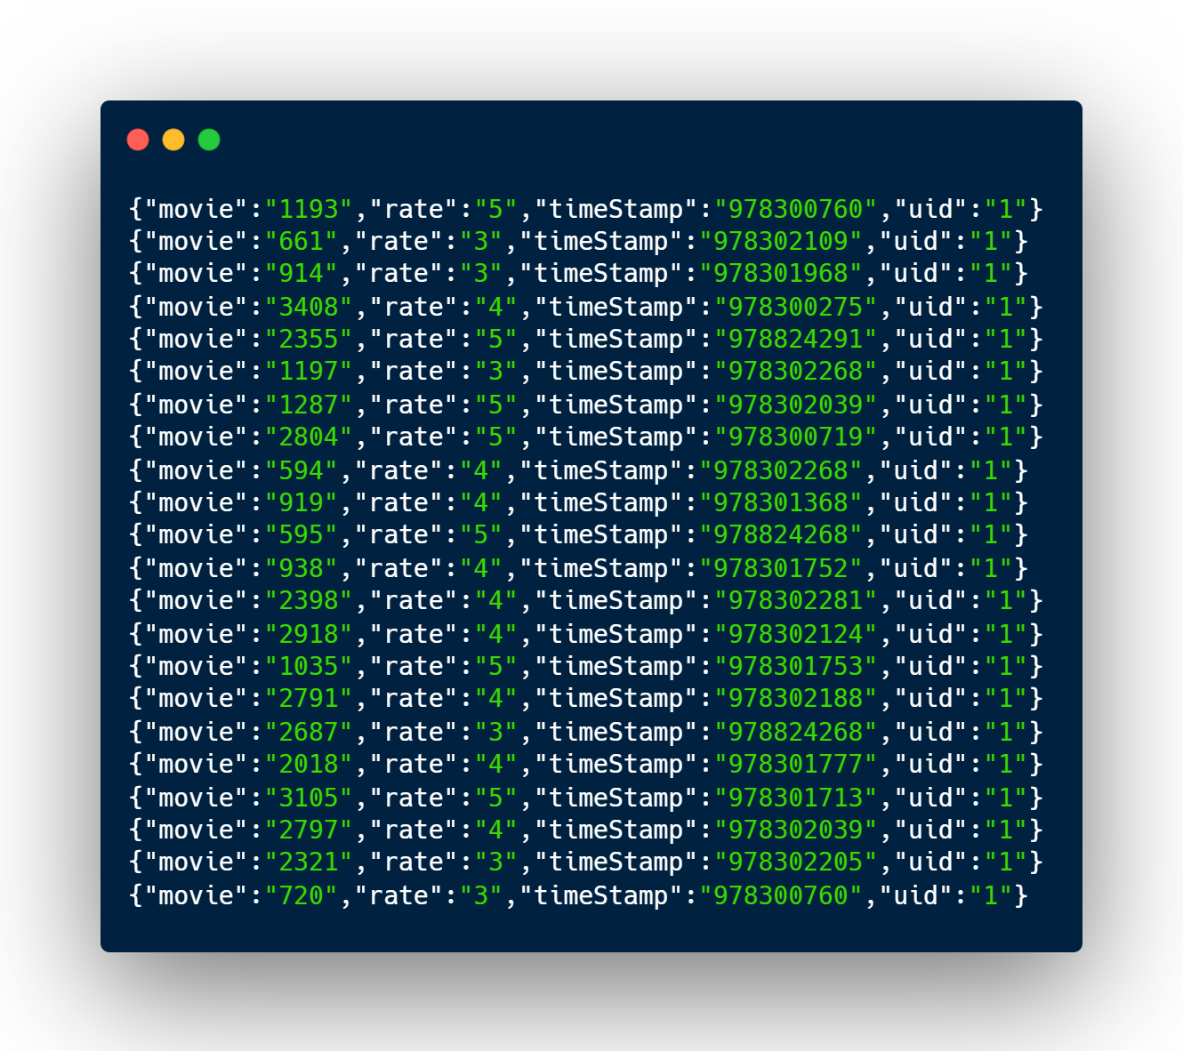Click the movie ID 1197 value
The width and height of the screenshot is (1183, 1051).
pyautogui.click(x=309, y=371)
